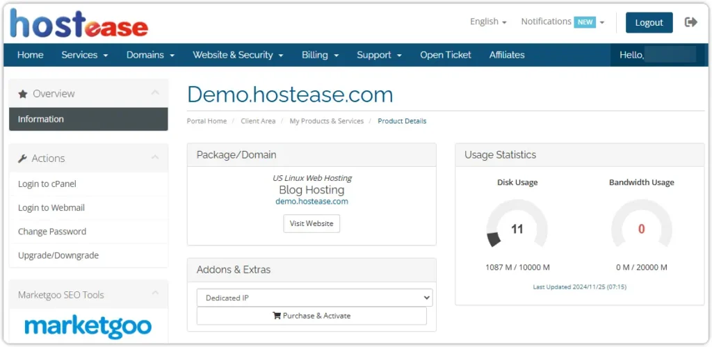Open the Dedicated IP addon select box
This screenshot has height=347, width=712.
315,298
